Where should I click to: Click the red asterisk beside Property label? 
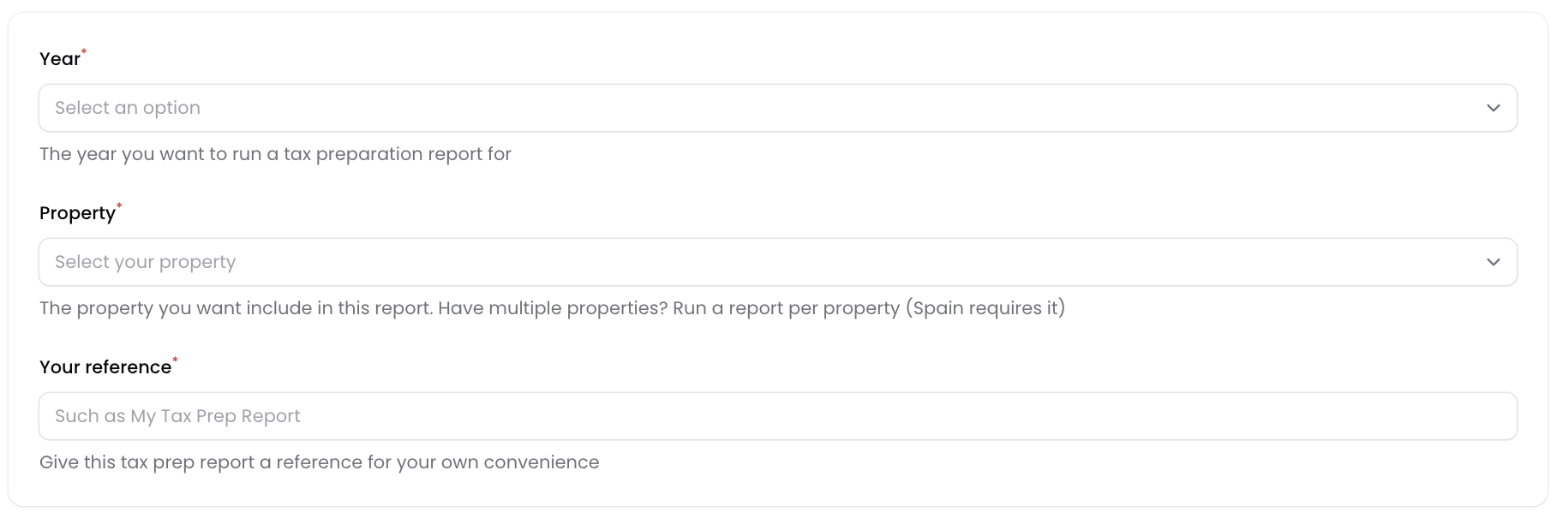click(x=119, y=207)
